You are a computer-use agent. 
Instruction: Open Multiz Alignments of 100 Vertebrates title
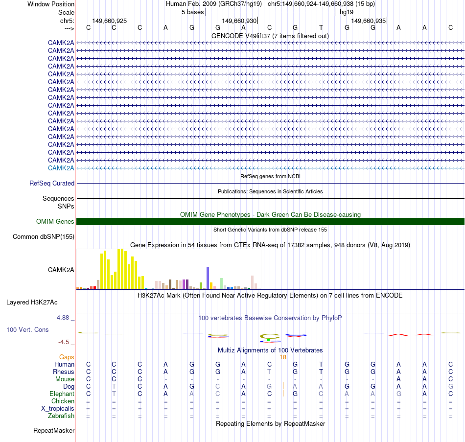coord(270,350)
